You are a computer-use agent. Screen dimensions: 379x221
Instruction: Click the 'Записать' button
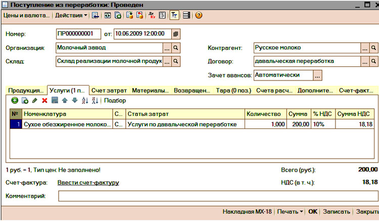pyautogui.click(x=337, y=211)
